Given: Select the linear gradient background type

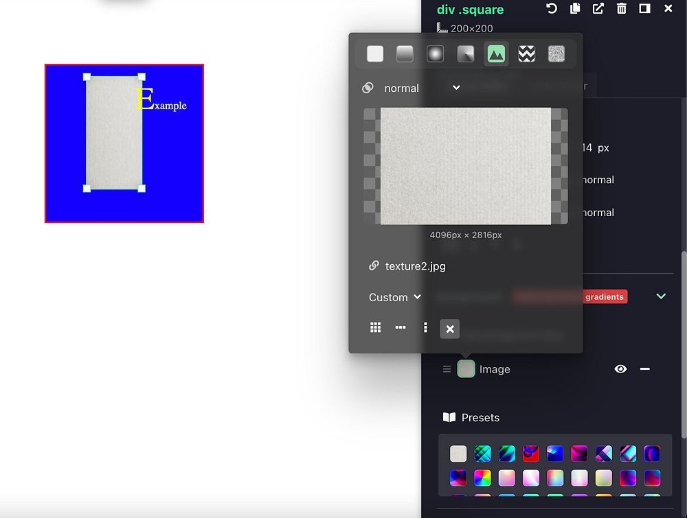Looking at the screenshot, I should [x=405, y=54].
